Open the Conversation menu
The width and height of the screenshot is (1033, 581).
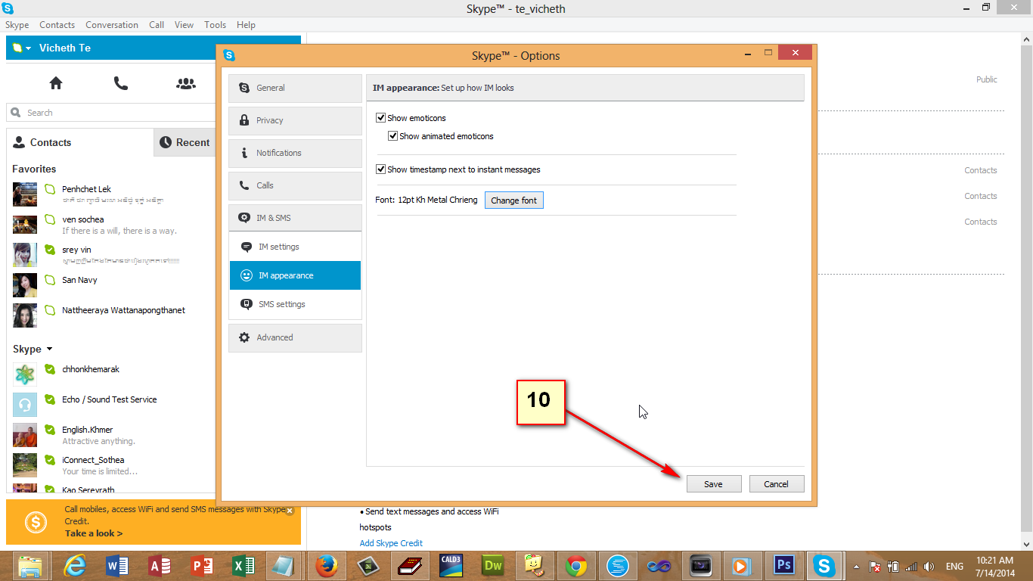[x=112, y=25]
